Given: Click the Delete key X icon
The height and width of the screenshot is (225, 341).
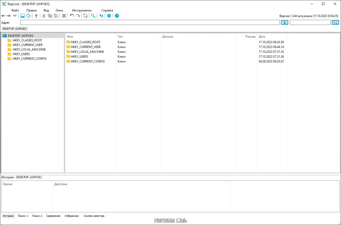Looking at the screenshot, I should click(64, 16).
